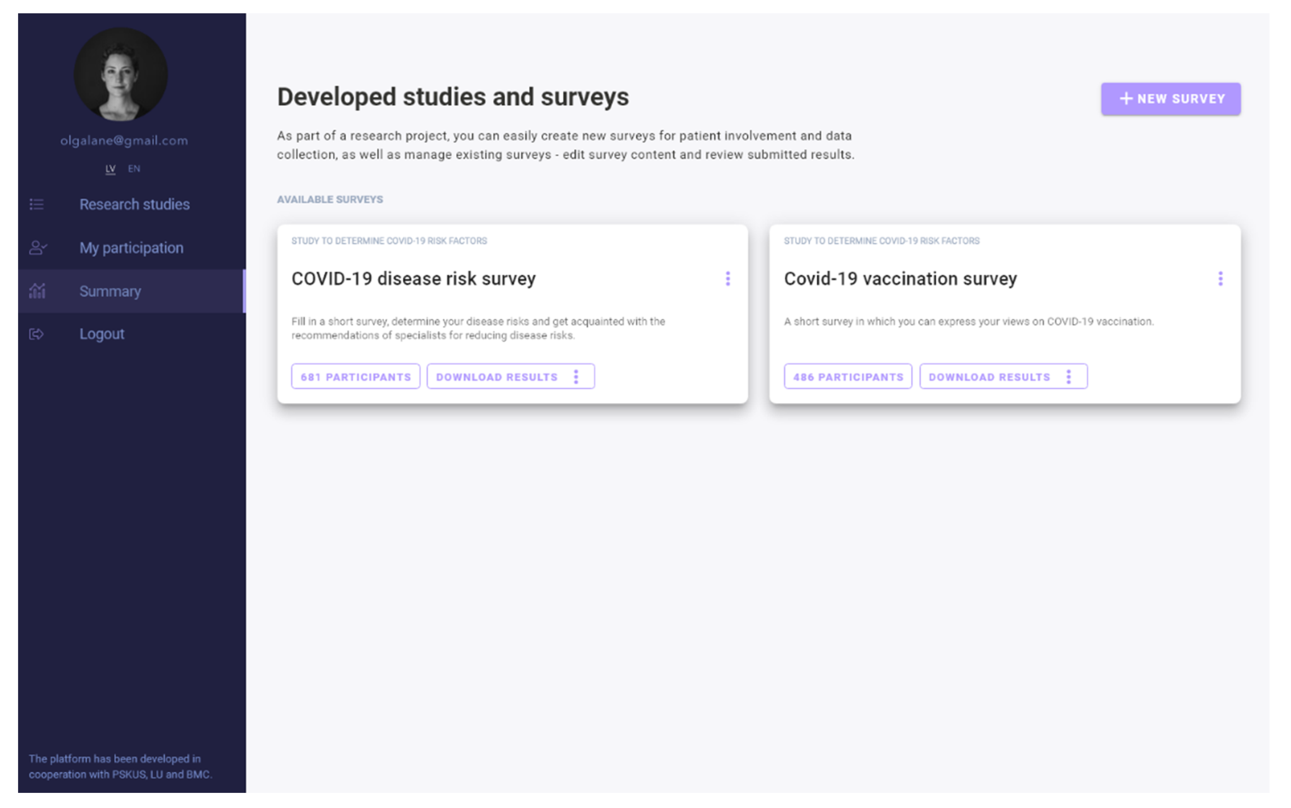Expand download options beside 486 Participants
Viewport: 1291px width, 808px height.
1069,377
